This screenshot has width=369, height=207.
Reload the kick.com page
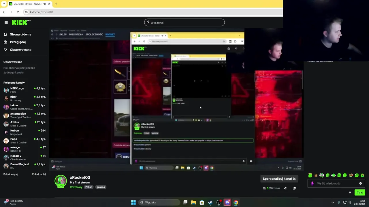point(18,12)
